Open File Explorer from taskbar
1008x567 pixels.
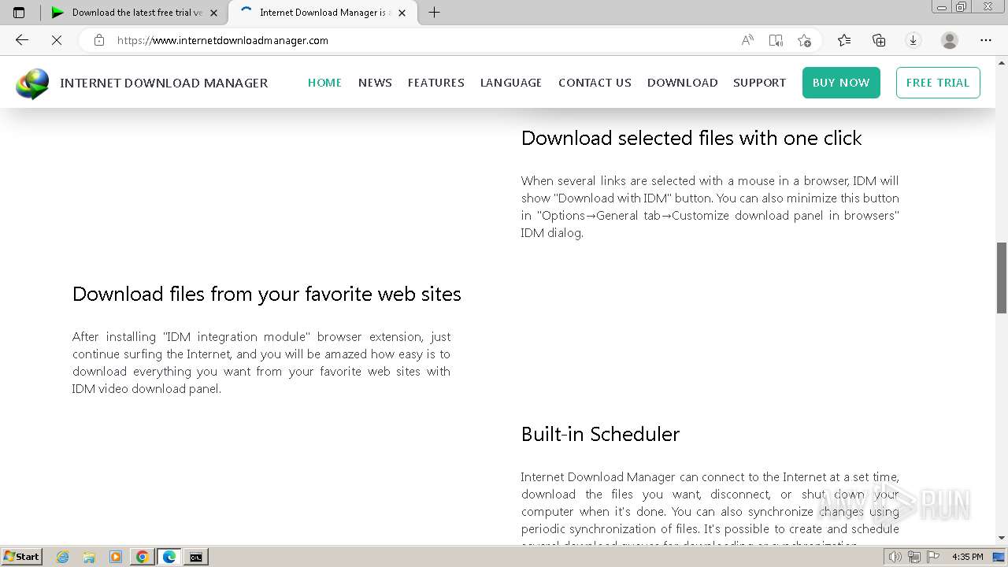point(89,557)
